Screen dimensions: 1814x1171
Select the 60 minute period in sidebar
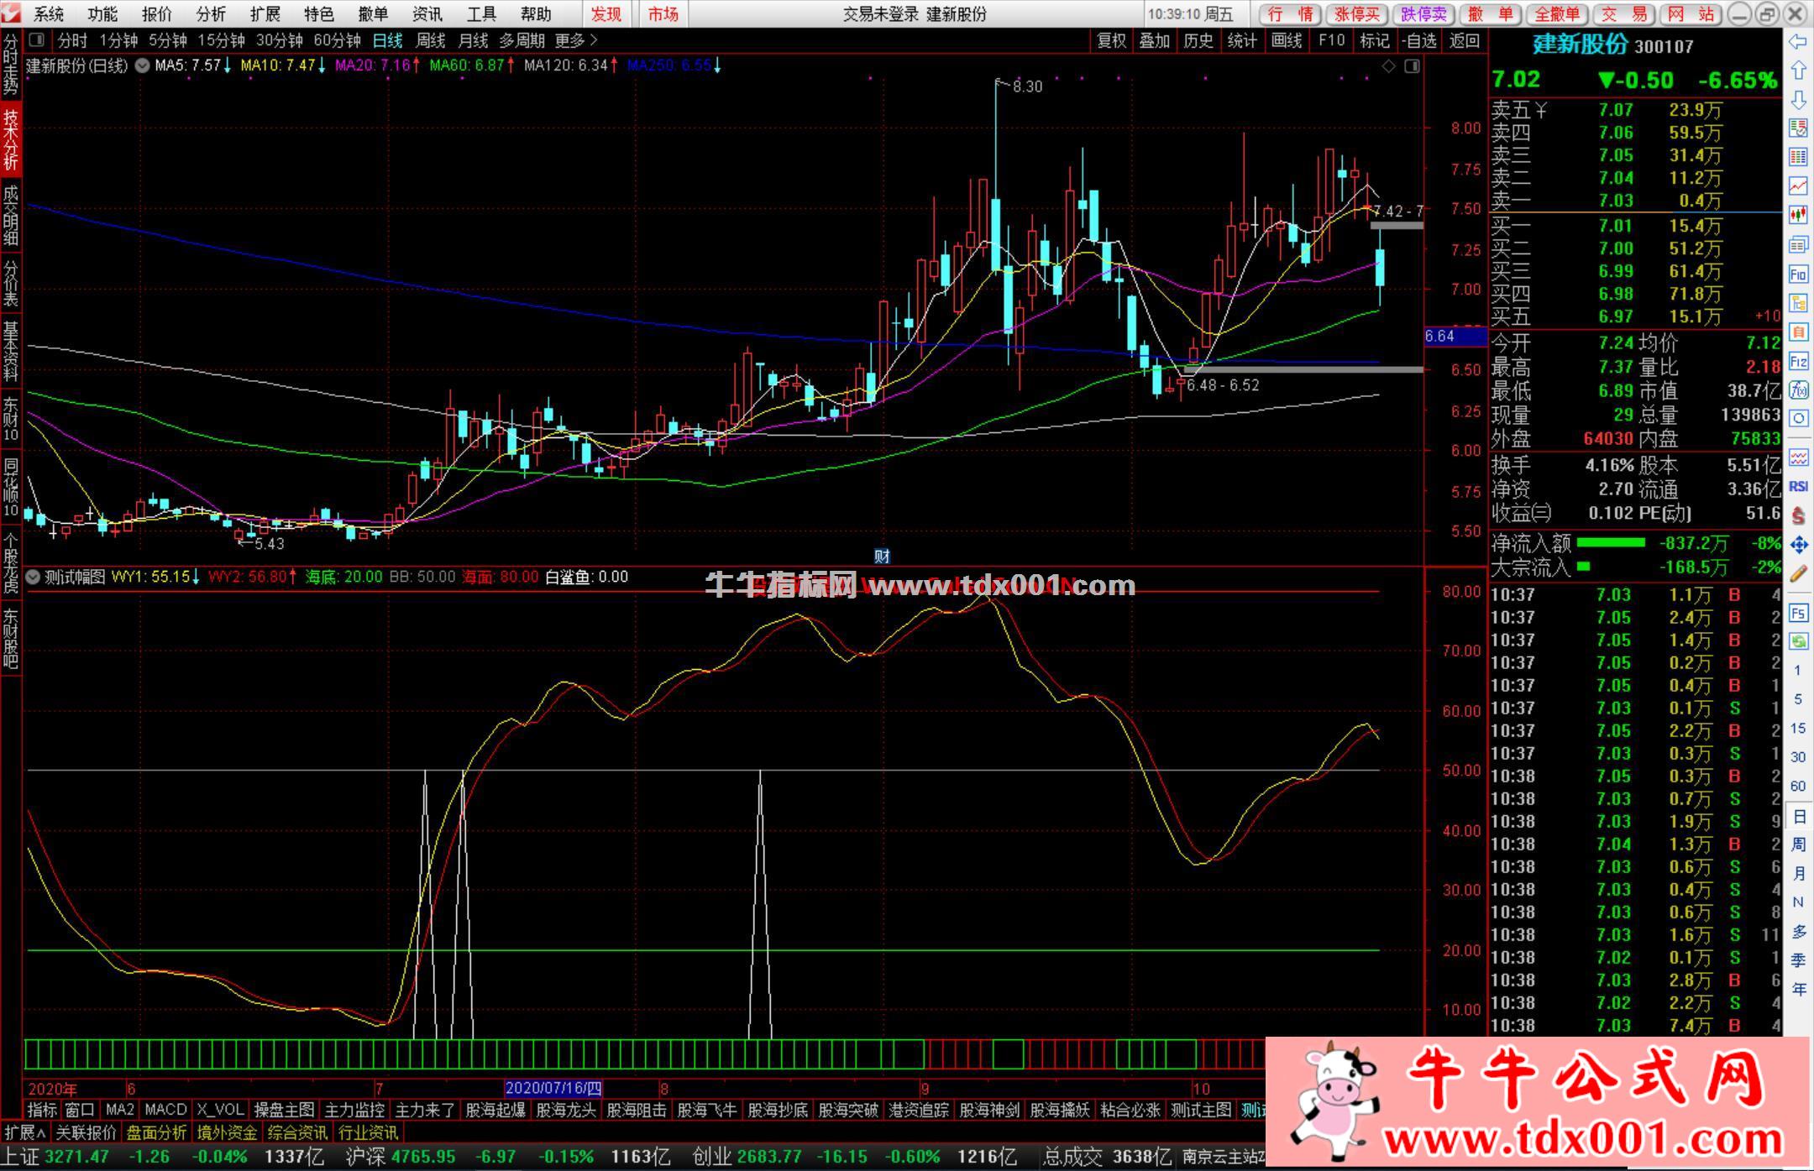pos(1798,787)
